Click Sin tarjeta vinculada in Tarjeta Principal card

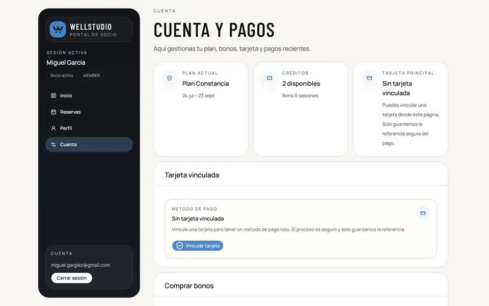[397, 88]
